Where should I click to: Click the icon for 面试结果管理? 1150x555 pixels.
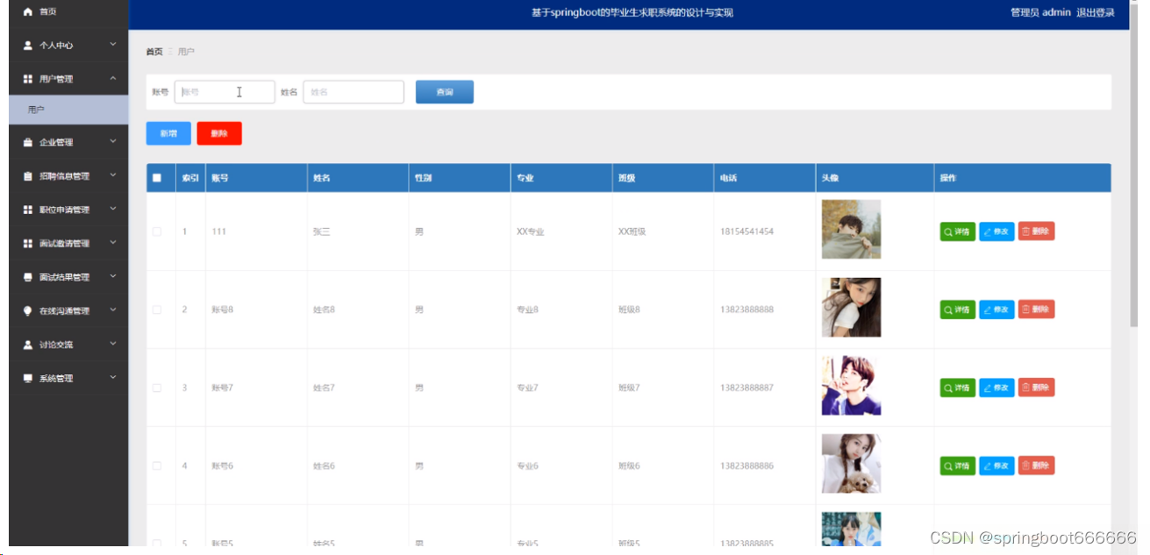click(x=27, y=277)
